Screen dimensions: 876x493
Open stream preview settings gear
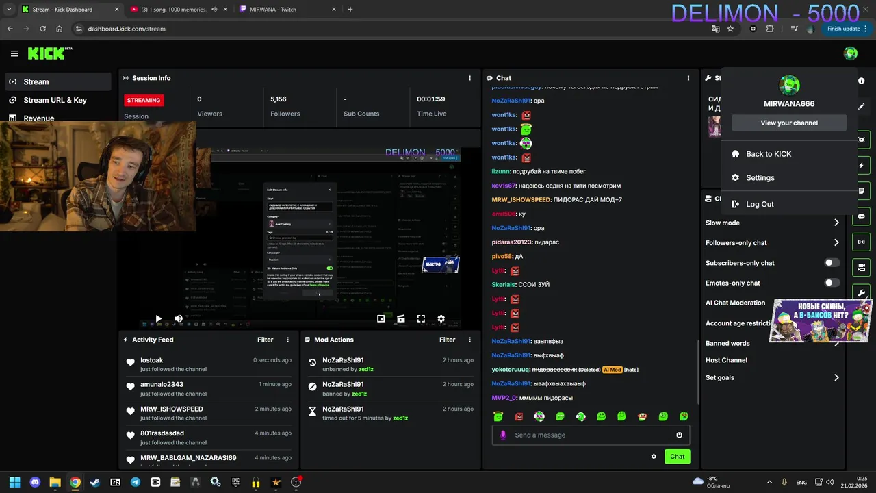(441, 318)
